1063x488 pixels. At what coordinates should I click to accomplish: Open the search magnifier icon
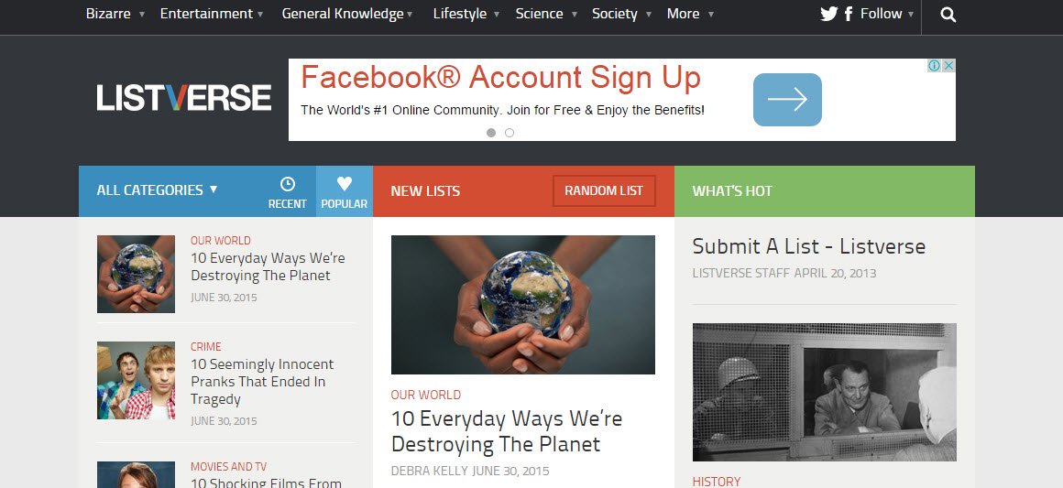pyautogui.click(x=948, y=15)
